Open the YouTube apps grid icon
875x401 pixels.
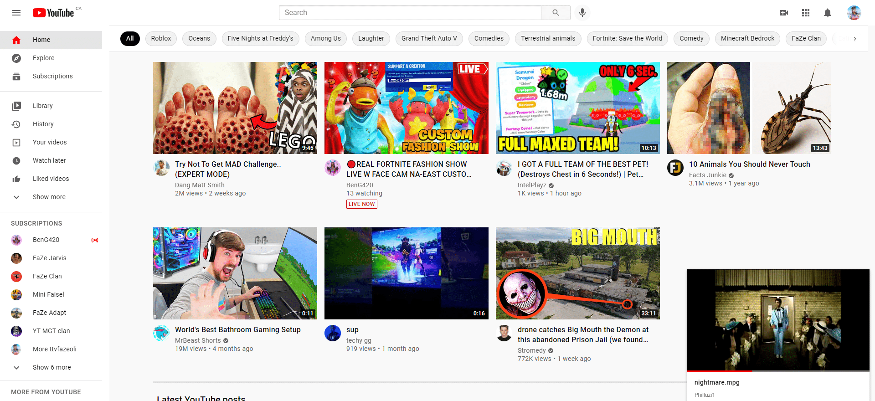(806, 13)
